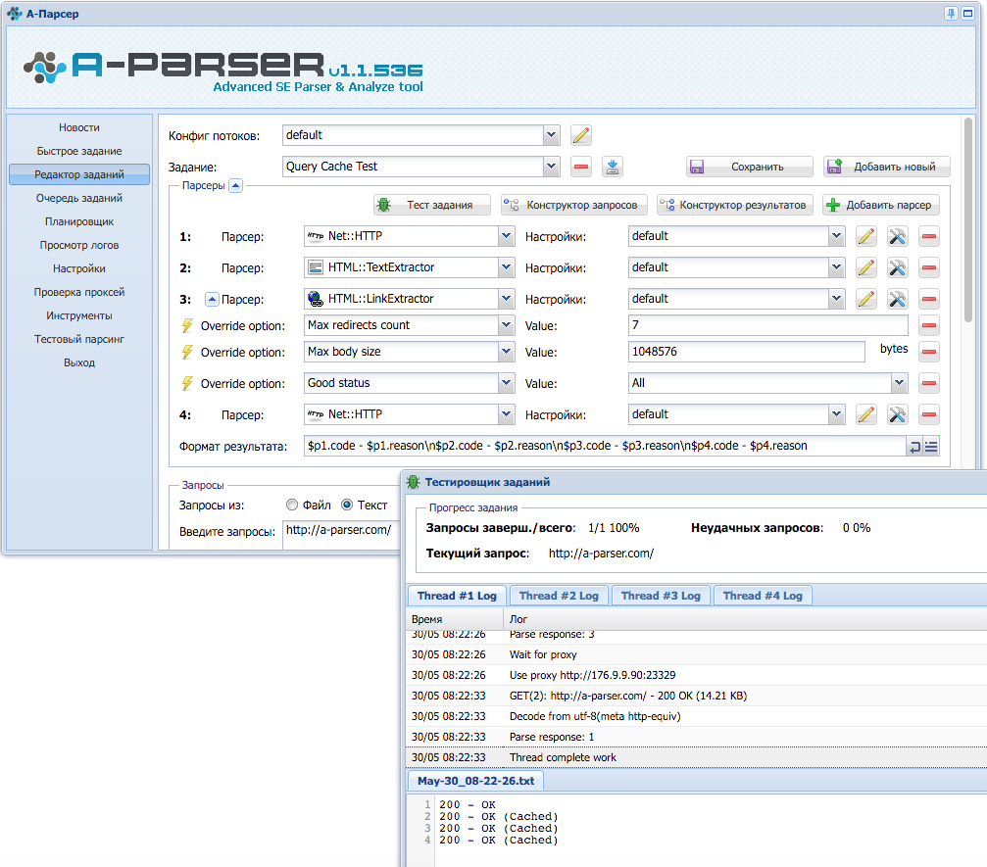Screen dimensions: 987x867
Task: Open parser 3 HTML::LinkExtractor dropdown
Action: click(x=506, y=298)
